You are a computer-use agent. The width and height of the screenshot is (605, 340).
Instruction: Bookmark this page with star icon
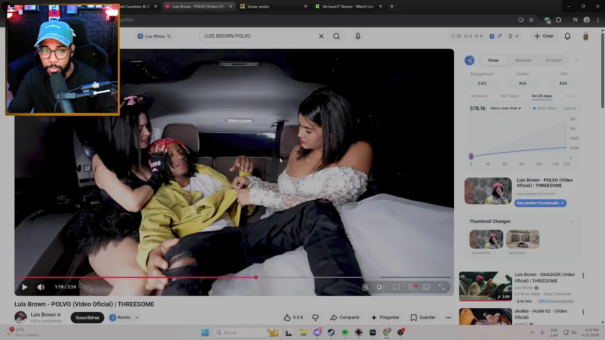click(531, 20)
